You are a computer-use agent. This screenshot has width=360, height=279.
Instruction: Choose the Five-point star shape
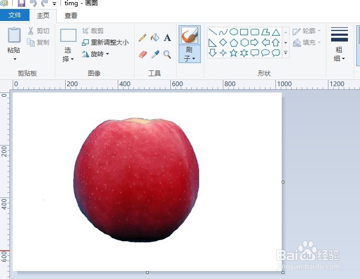[x=234, y=53]
